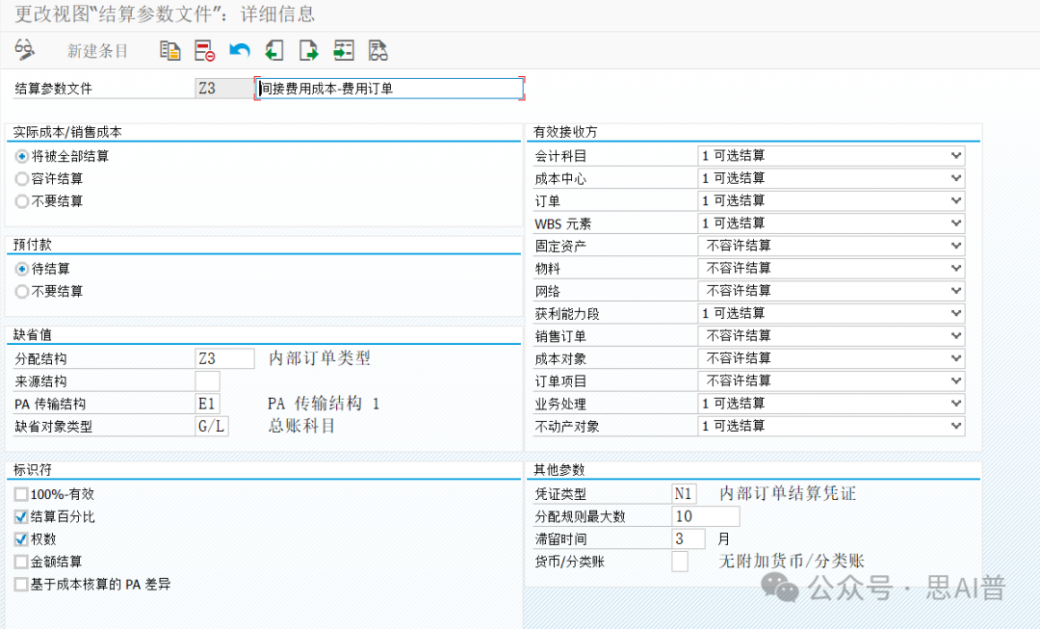Tick the 金额结算 checkbox
The image size is (1040, 629).
tap(22, 562)
